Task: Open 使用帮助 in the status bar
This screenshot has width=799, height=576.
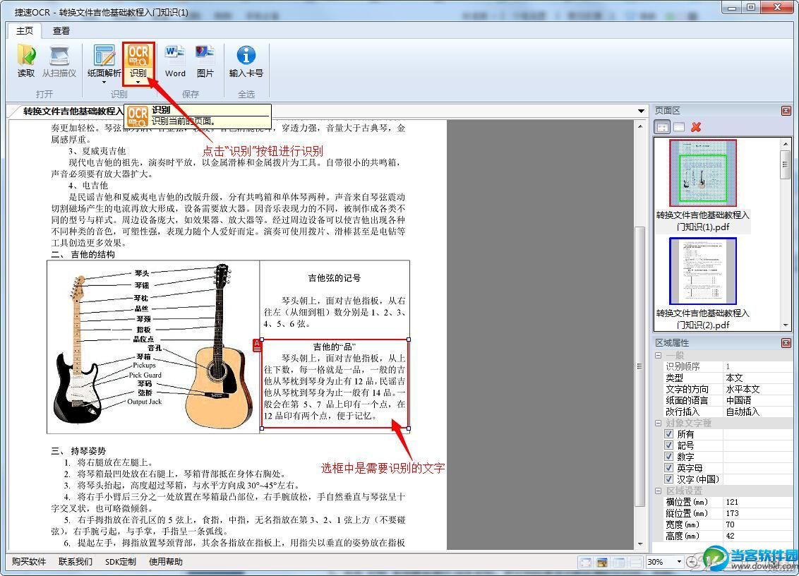Action: coord(166,562)
